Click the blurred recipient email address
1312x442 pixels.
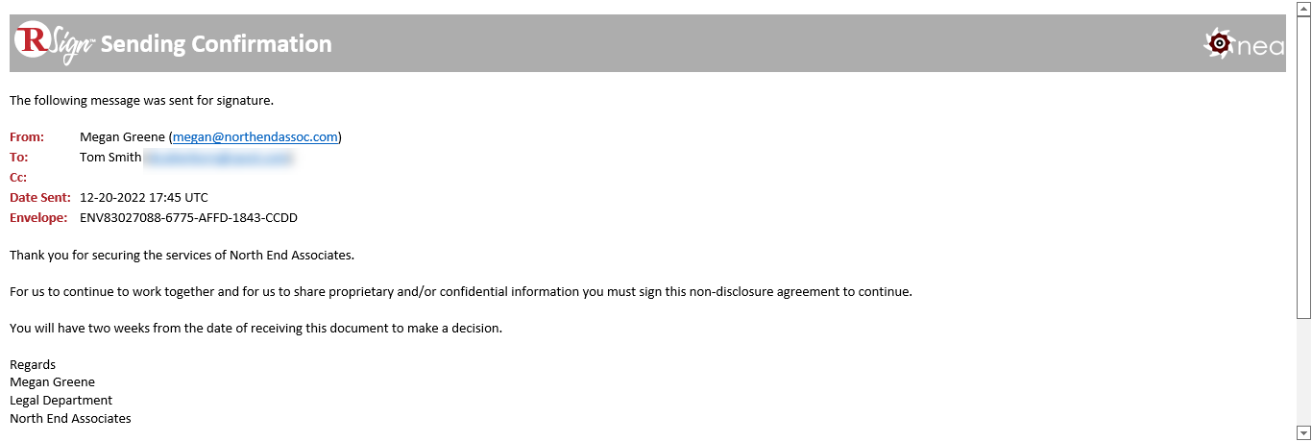219,157
